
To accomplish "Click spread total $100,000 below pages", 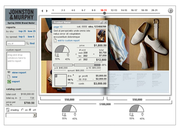I will [105, 104].
